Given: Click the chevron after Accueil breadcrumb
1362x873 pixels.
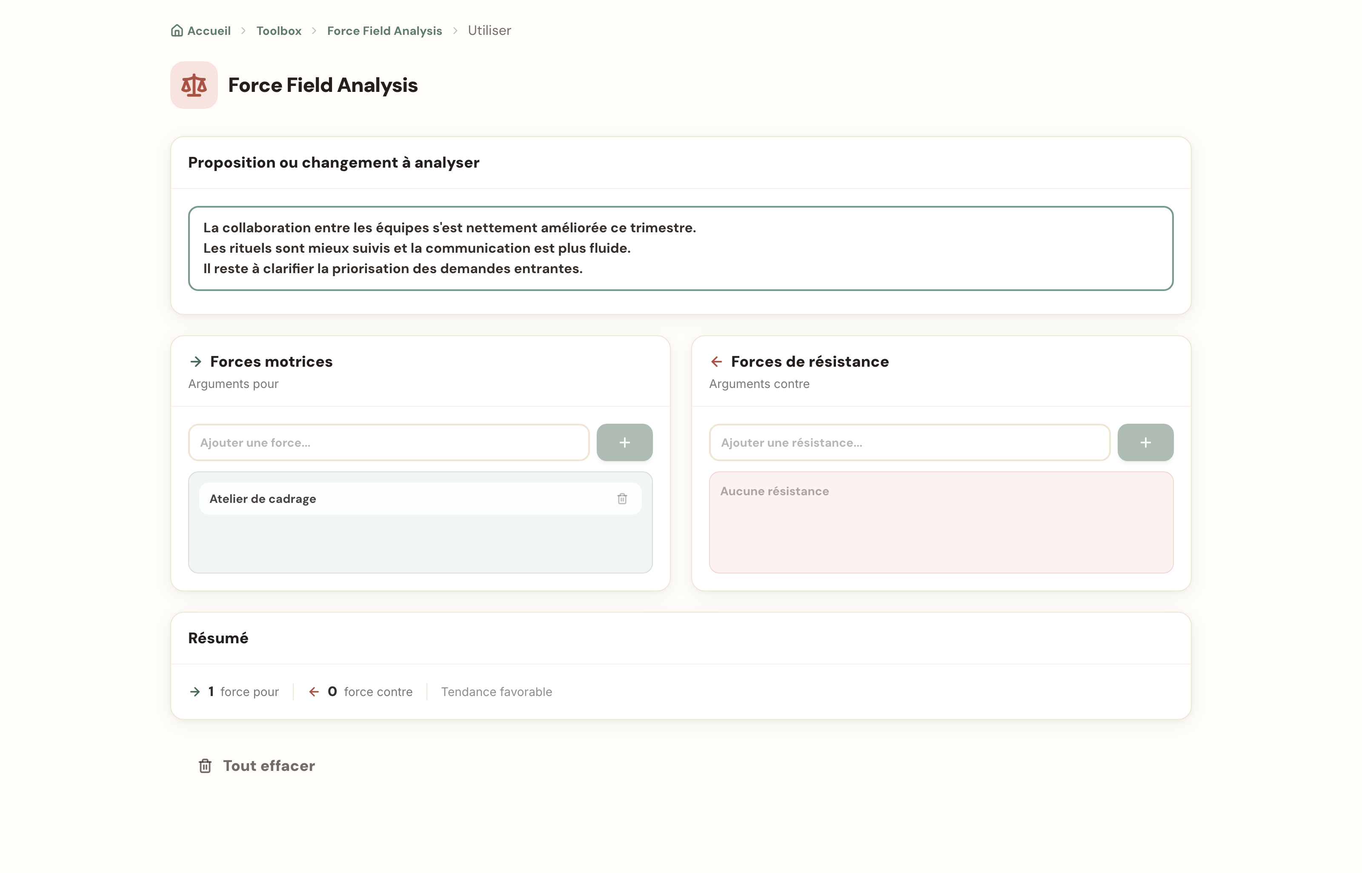Looking at the screenshot, I should click(x=243, y=31).
